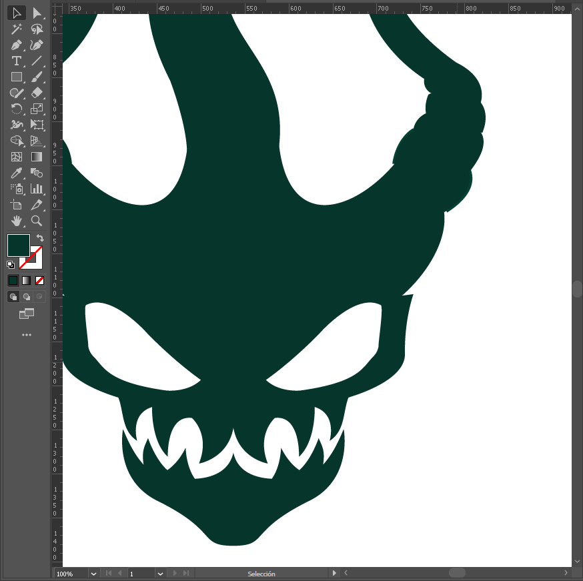Choose the Perspective Grid tool
583x581 pixels.
37,141
